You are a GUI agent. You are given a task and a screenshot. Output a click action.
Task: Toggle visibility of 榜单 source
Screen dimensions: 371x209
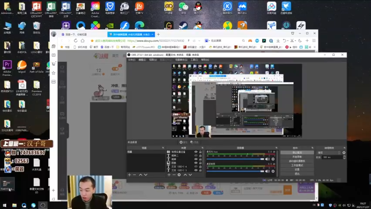pyautogui.click(x=196, y=159)
